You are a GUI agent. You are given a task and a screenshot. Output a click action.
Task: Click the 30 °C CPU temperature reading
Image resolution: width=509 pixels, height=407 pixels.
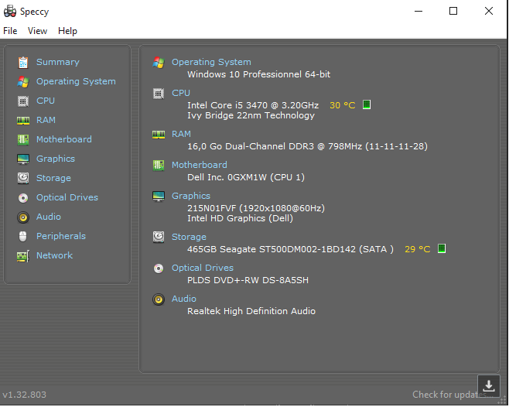(342, 105)
